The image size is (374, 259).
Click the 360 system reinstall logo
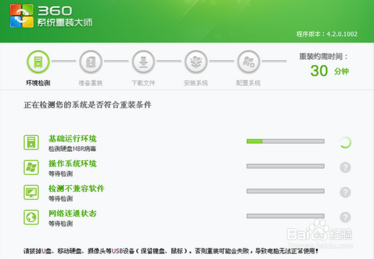(22, 16)
